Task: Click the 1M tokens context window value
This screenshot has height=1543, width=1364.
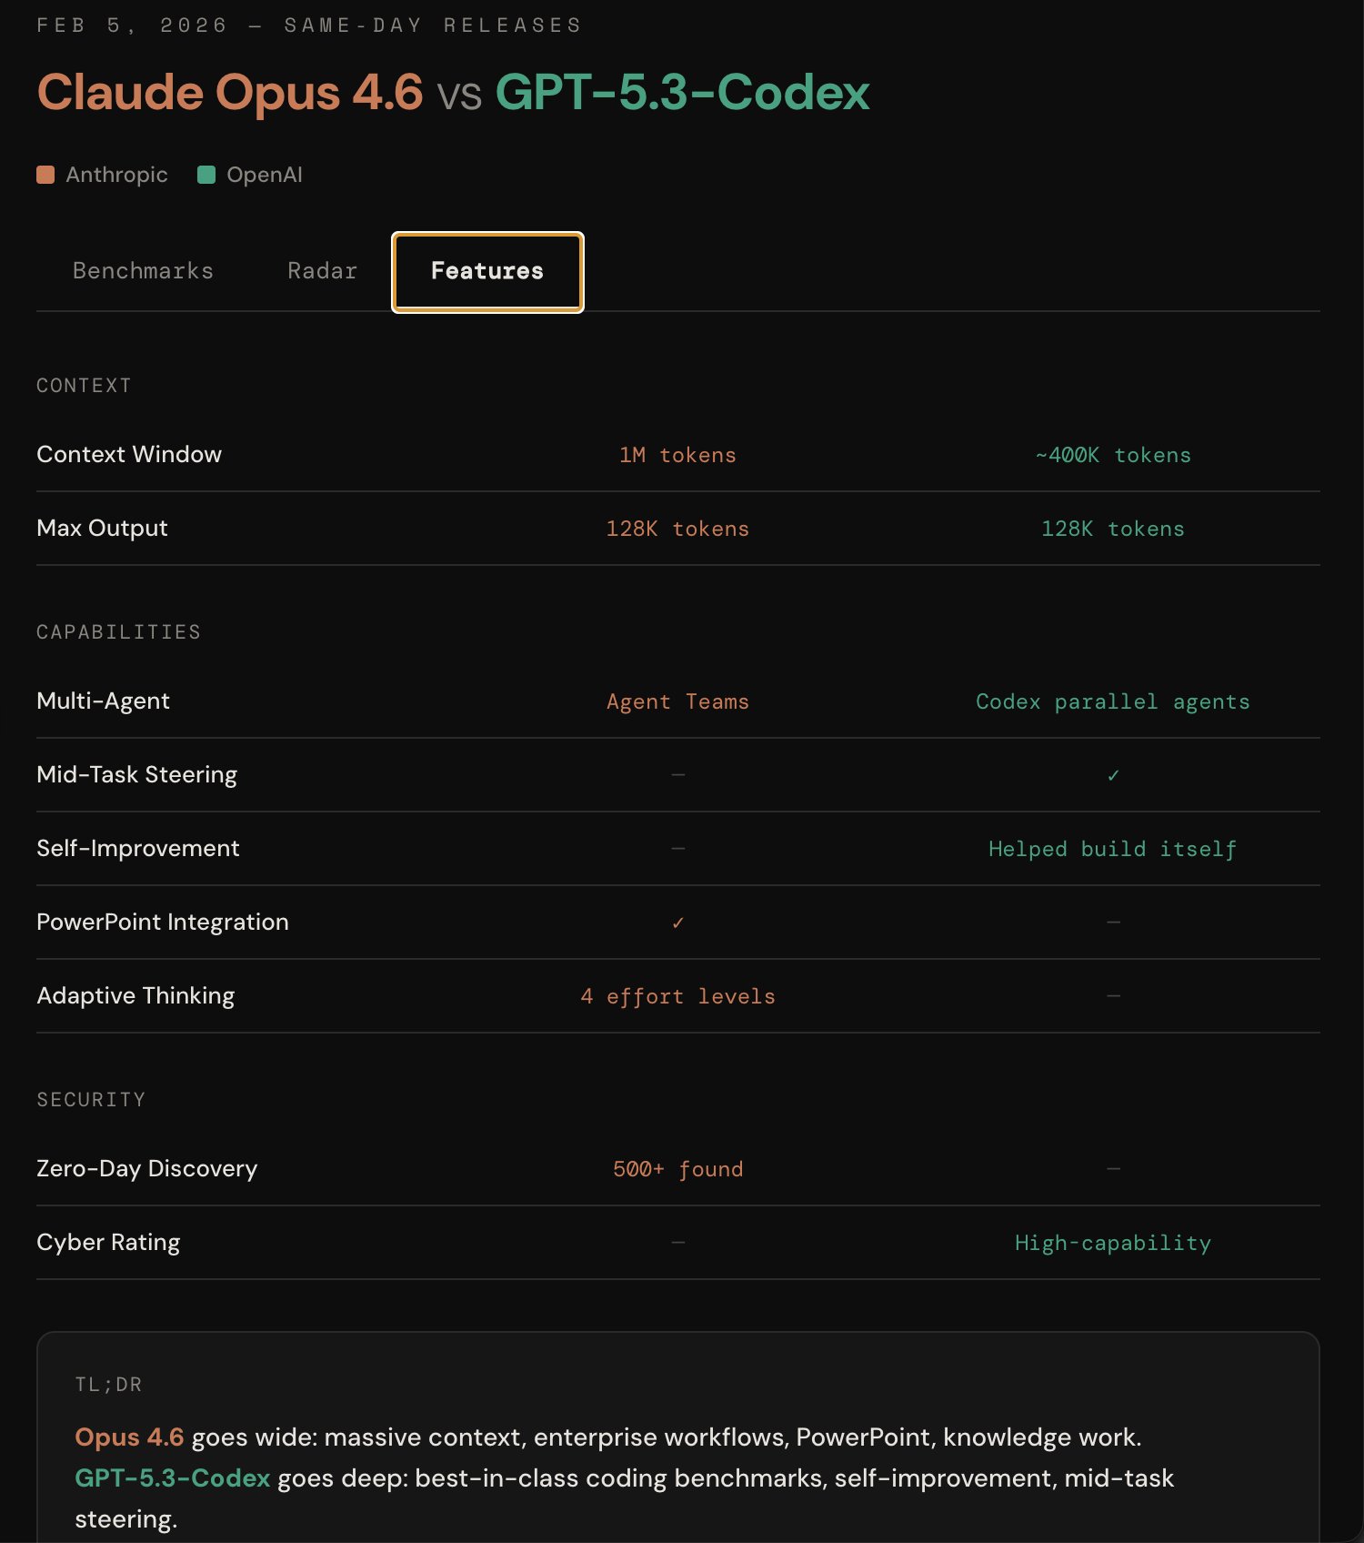Action: [677, 455]
